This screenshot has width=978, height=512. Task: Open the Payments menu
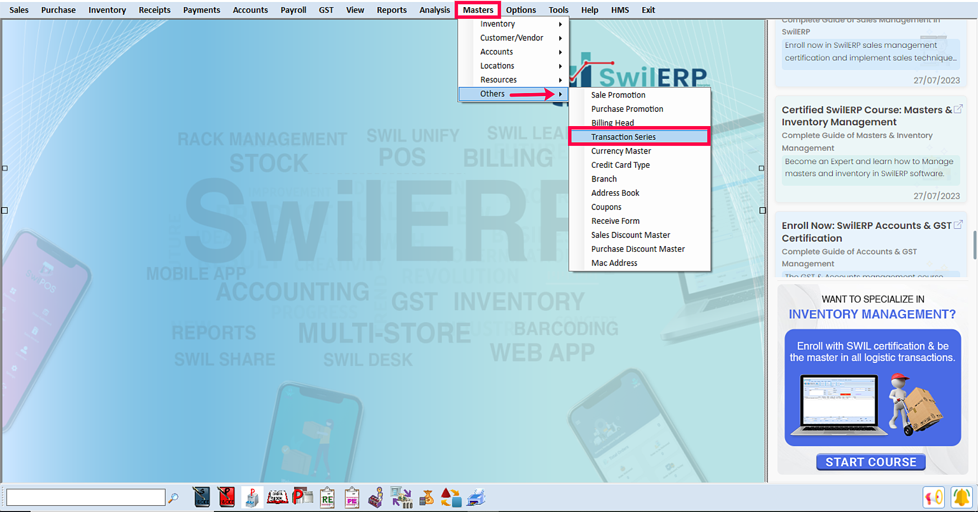(x=202, y=10)
